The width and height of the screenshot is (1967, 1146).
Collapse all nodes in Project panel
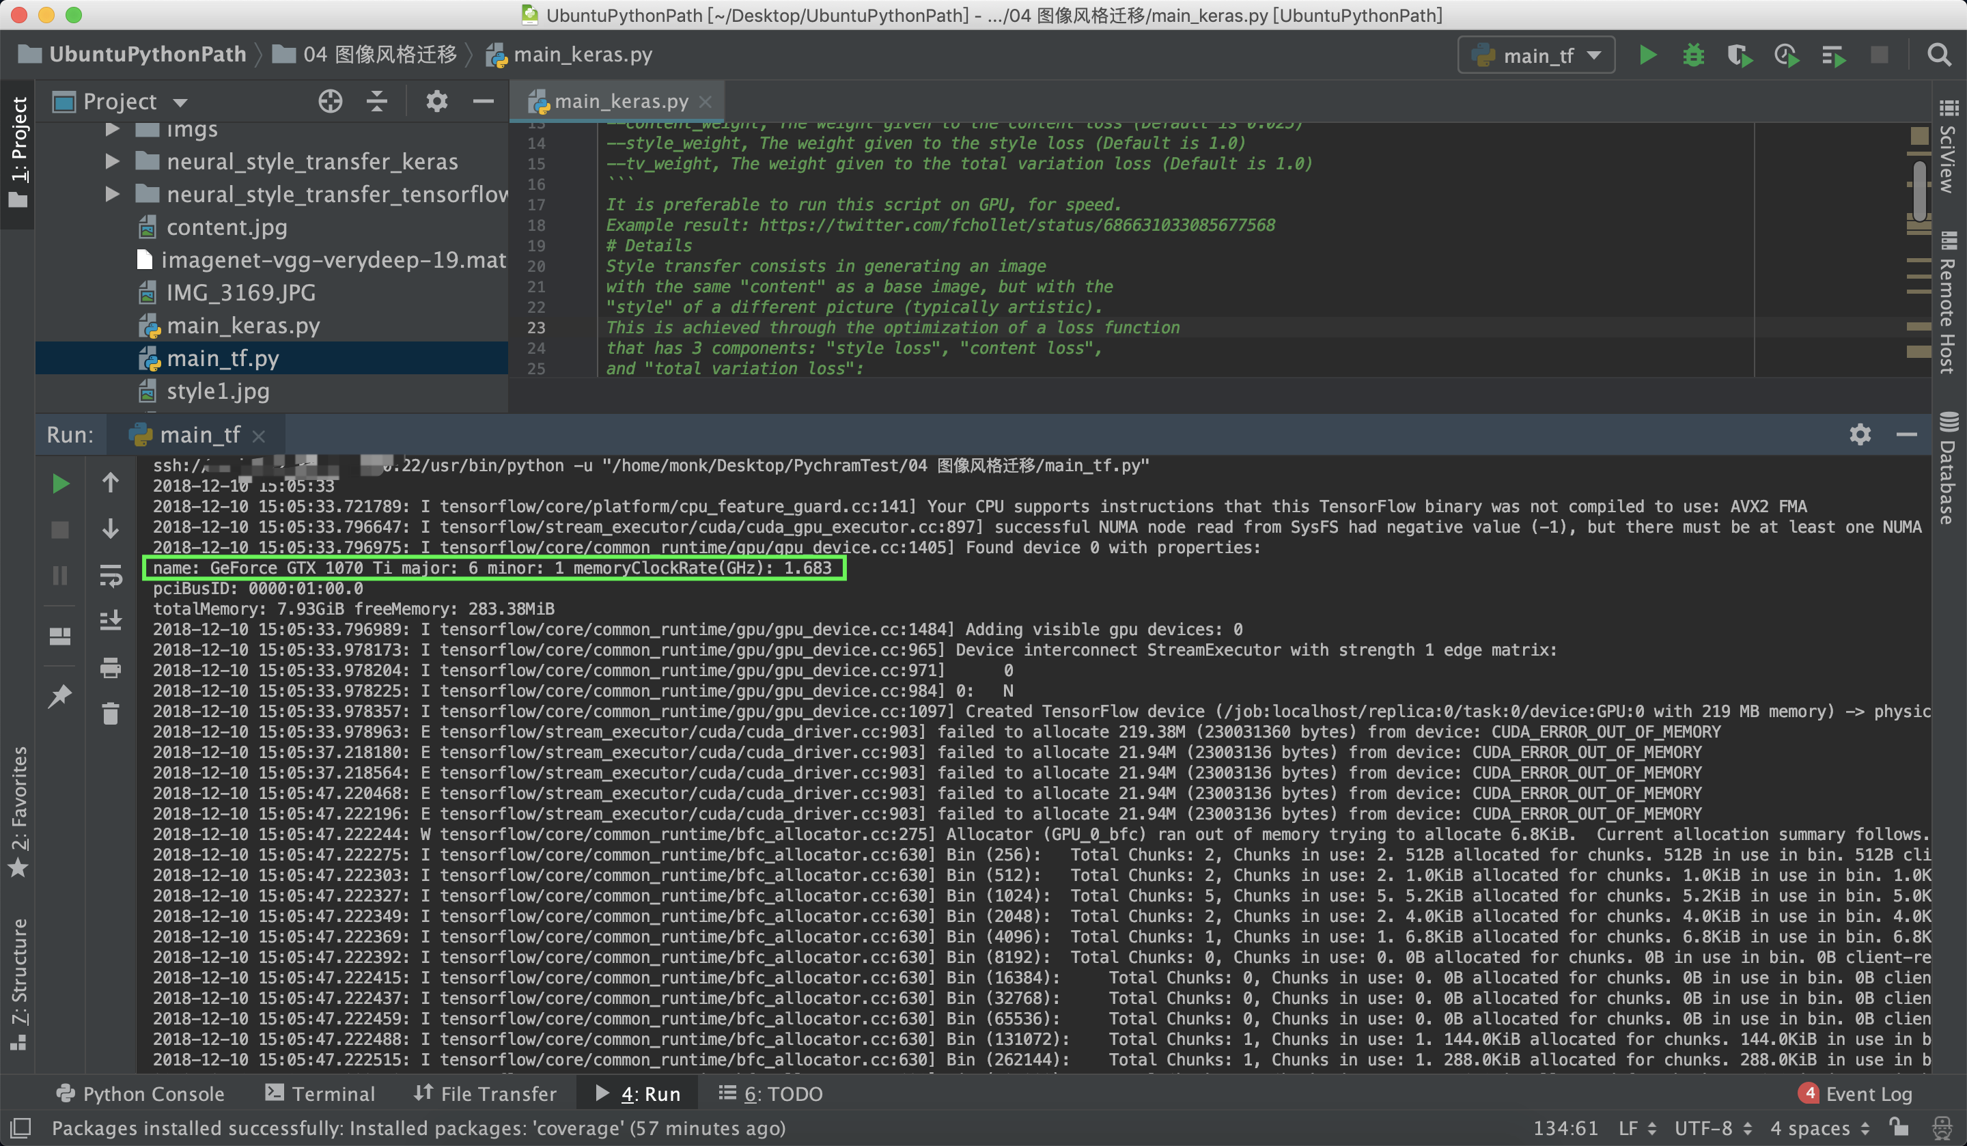(377, 102)
